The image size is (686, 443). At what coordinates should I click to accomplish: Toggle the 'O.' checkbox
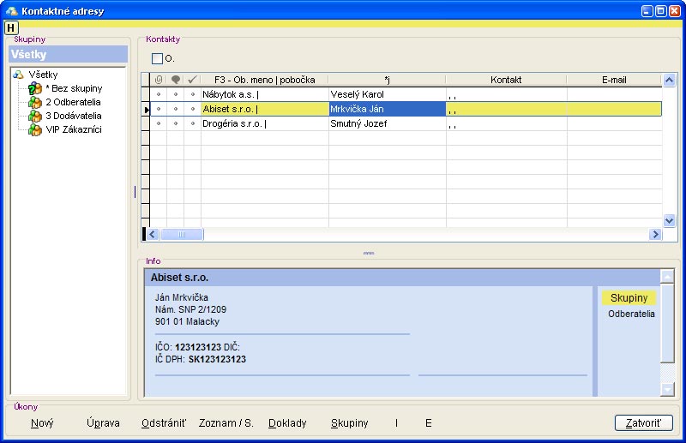pyautogui.click(x=157, y=59)
